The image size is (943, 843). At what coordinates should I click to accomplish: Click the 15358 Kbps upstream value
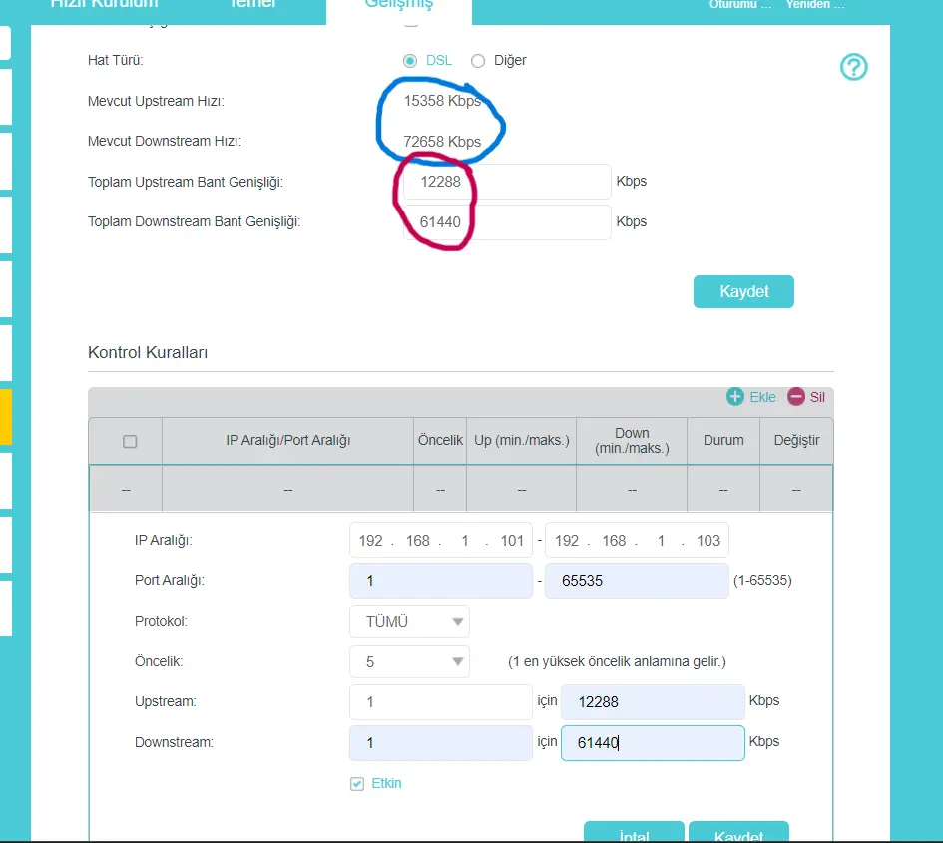click(442, 101)
